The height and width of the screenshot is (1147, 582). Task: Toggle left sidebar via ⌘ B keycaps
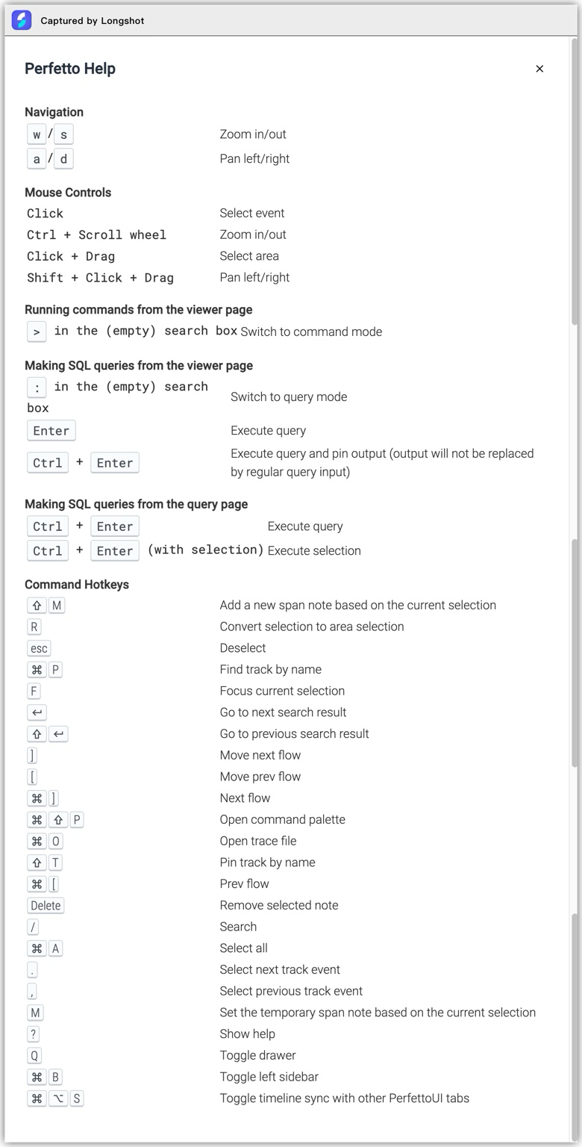43,1076
